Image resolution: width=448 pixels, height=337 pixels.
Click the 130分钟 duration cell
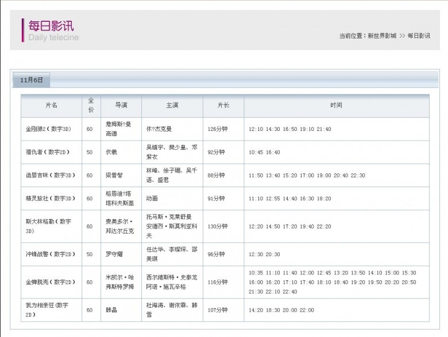(218, 226)
